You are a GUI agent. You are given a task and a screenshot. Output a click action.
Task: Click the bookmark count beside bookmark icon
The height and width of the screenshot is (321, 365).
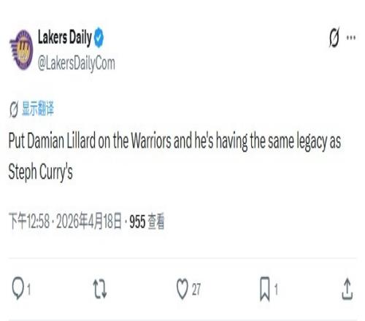(x=276, y=290)
